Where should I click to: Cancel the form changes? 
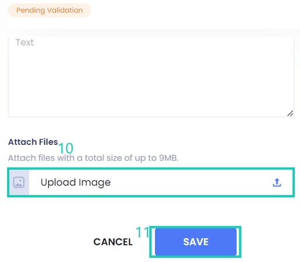113,242
